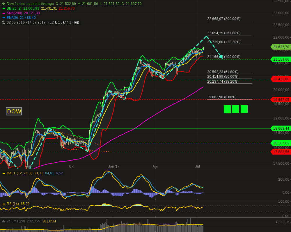Click the Fibonacci level 20.237,74 (38.20%)
291x232 pixels.
(223, 81)
